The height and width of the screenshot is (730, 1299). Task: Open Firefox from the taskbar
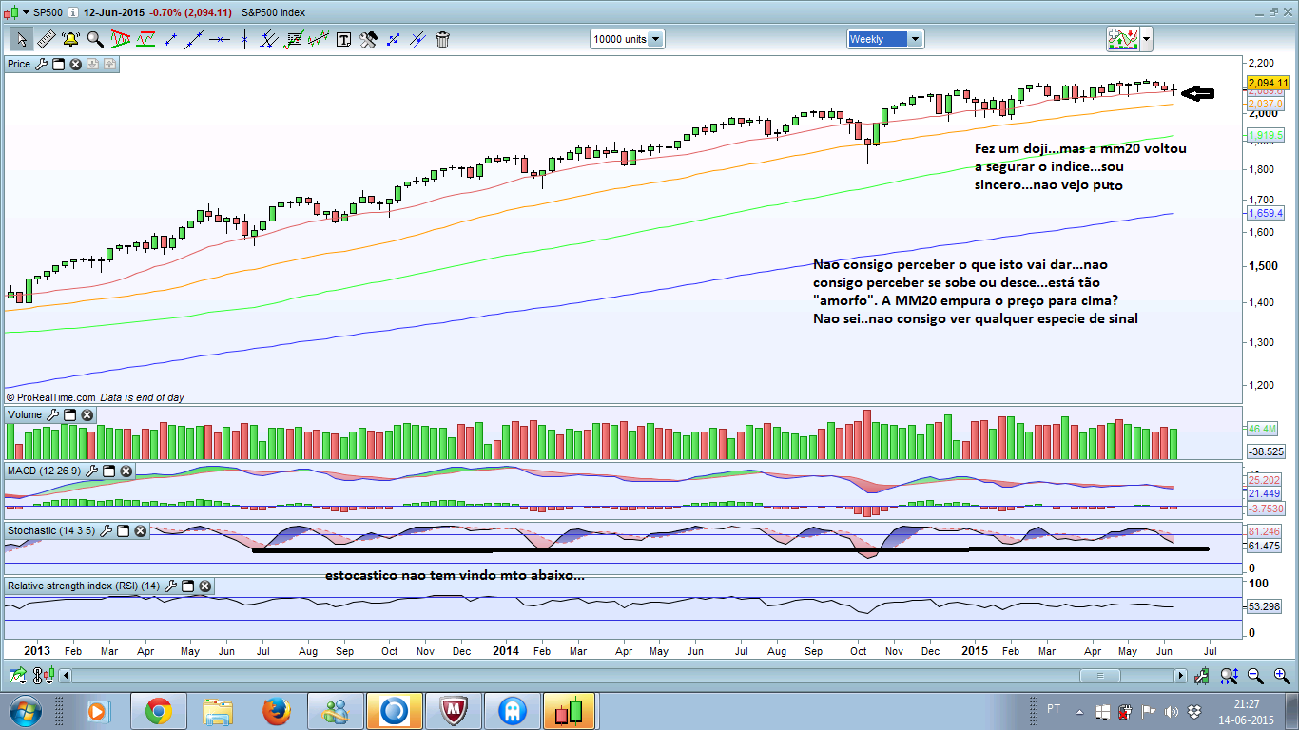[x=276, y=711]
